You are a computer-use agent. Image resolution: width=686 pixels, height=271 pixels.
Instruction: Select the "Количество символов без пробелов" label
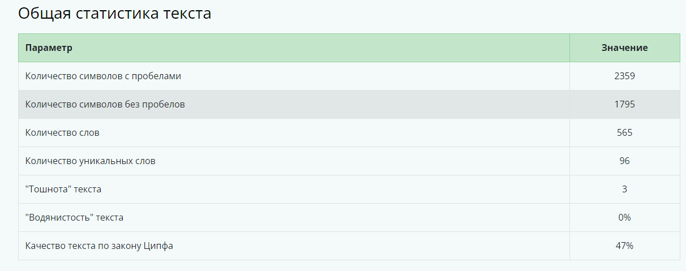(x=105, y=104)
